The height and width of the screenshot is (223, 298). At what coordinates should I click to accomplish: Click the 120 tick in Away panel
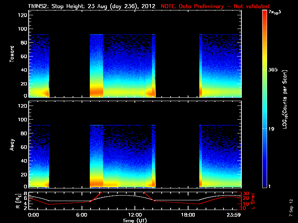tap(22, 106)
